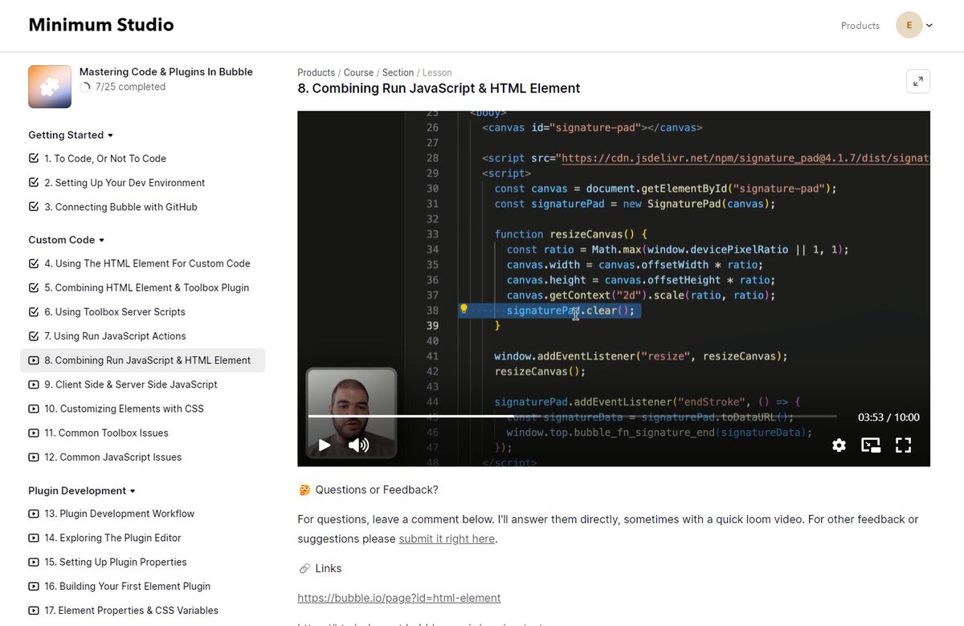Play the lesson video

pos(325,445)
